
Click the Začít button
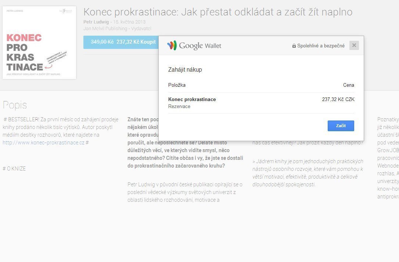[341, 126]
